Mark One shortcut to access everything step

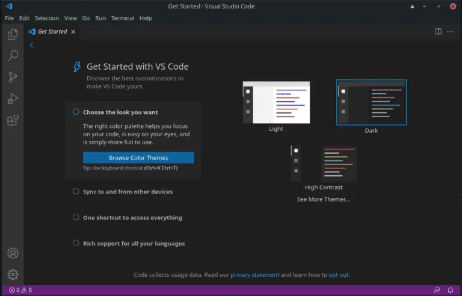click(76, 217)
